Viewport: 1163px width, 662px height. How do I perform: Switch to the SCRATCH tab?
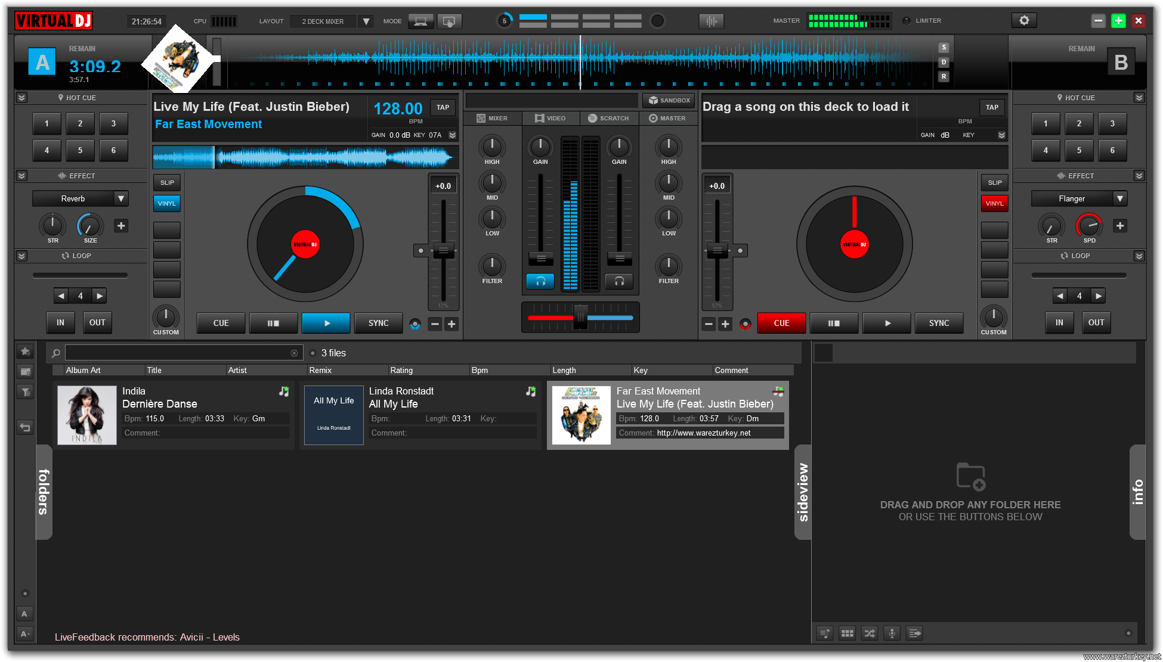(608, 118)
